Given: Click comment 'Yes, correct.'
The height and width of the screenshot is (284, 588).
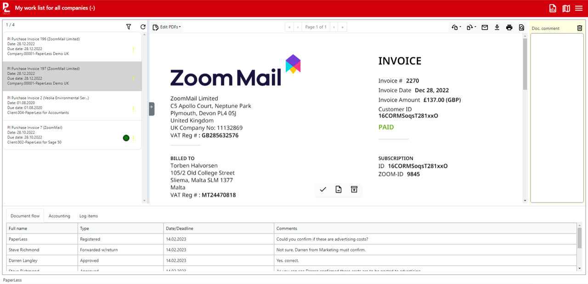Looking at the screenshot, I should 288,260.
